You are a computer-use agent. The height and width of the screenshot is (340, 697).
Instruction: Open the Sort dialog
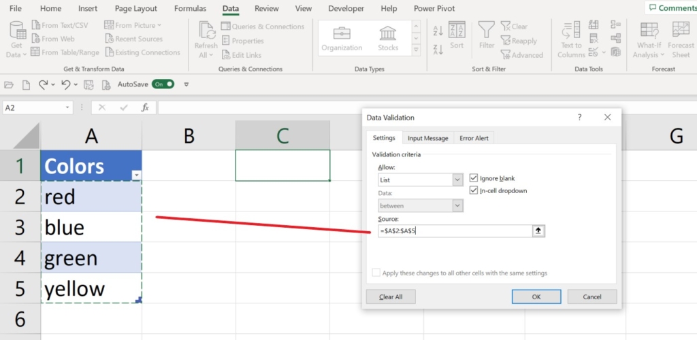point(457,35)
